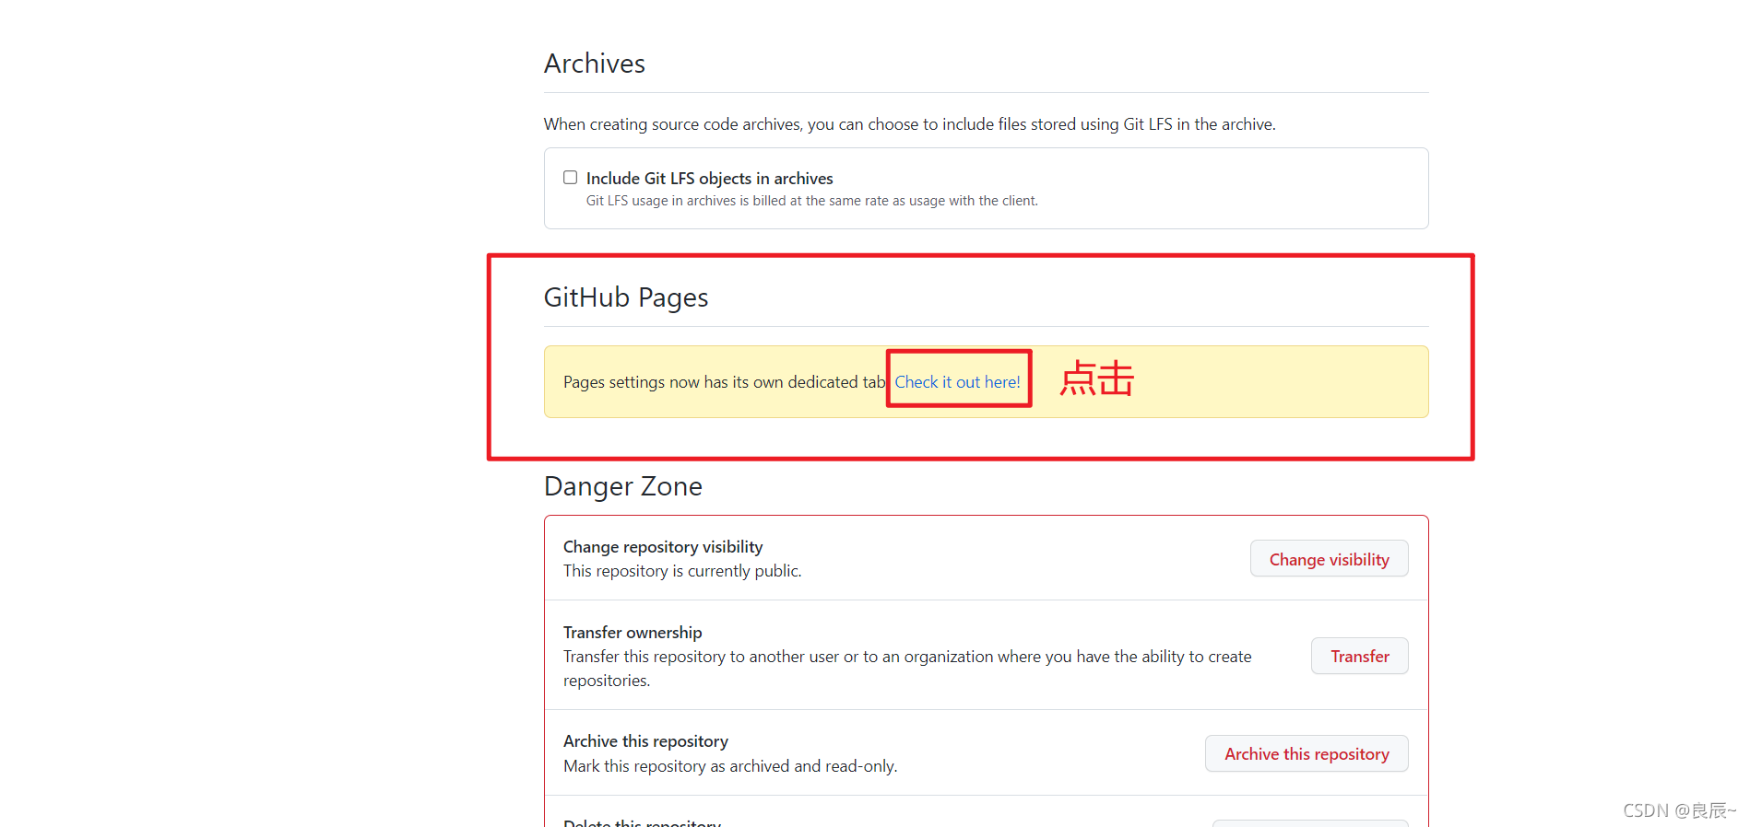Screen dimensions: 1750x827
Task: Click "Archive this repository" row title
Action: [x=645, y=741]
